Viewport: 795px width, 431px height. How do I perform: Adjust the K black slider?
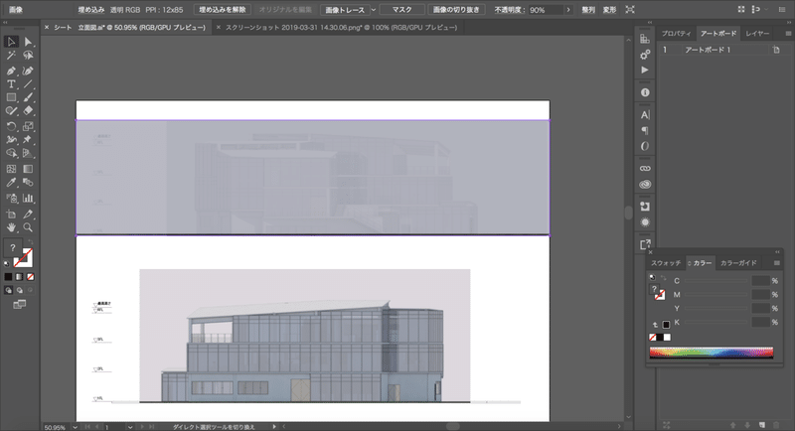(x=715, y=322)
